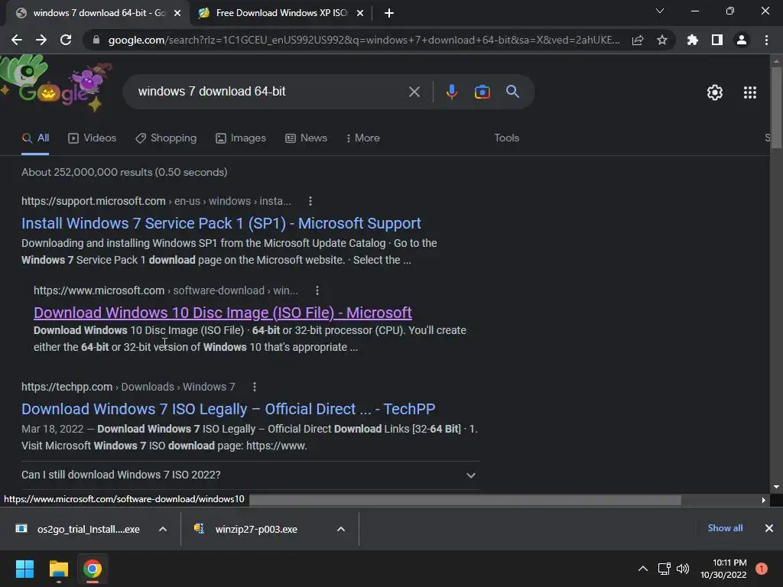Open the tab search dropdown arrow
This screenshot has height=587, width=783.
660,11
